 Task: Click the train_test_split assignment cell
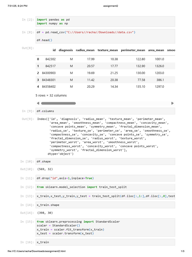point(105,196)
